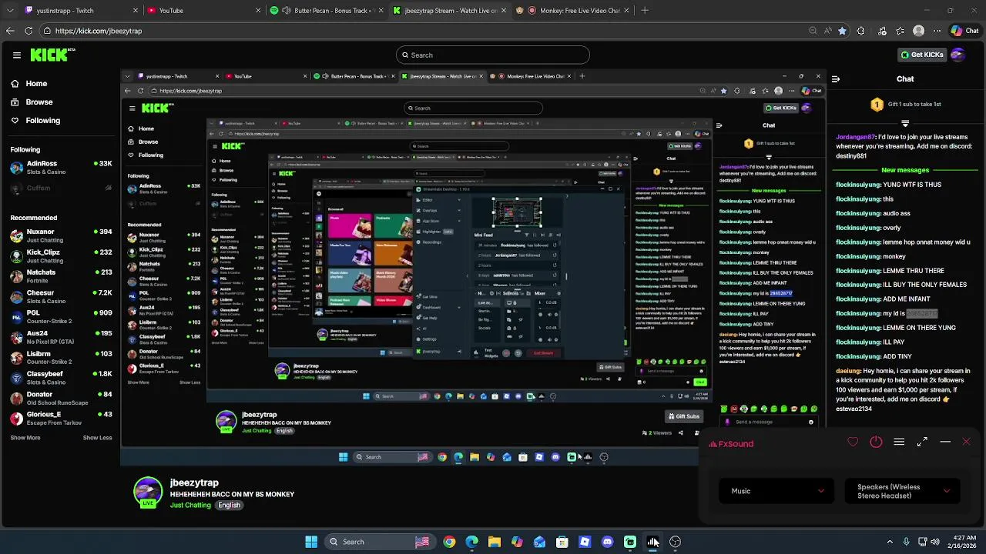Toggle FxSound power button

coord(876,442)
